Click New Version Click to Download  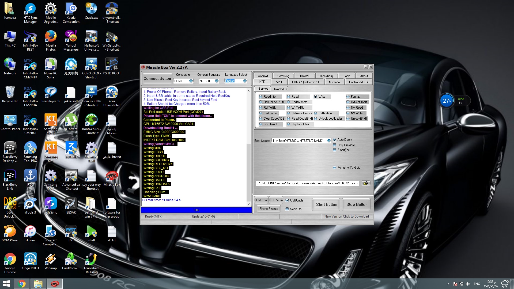pyautogui.click(x=346, y=216)
